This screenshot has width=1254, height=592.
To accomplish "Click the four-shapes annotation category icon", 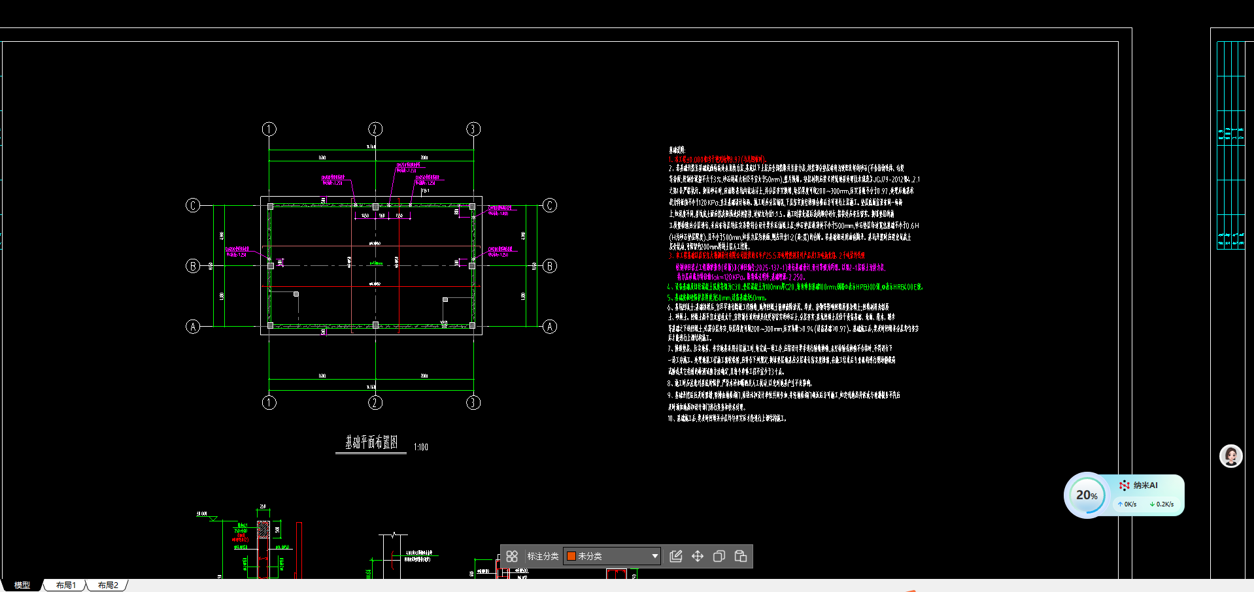I will tap(512, 556).
